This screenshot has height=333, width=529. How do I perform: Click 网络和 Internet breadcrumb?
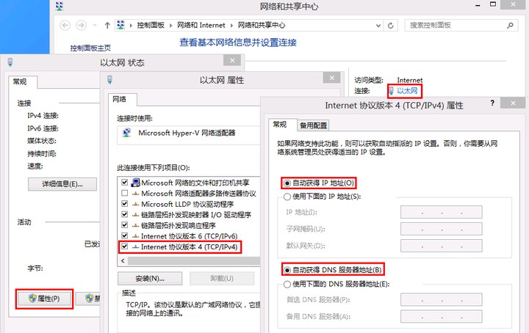[201, 25]
